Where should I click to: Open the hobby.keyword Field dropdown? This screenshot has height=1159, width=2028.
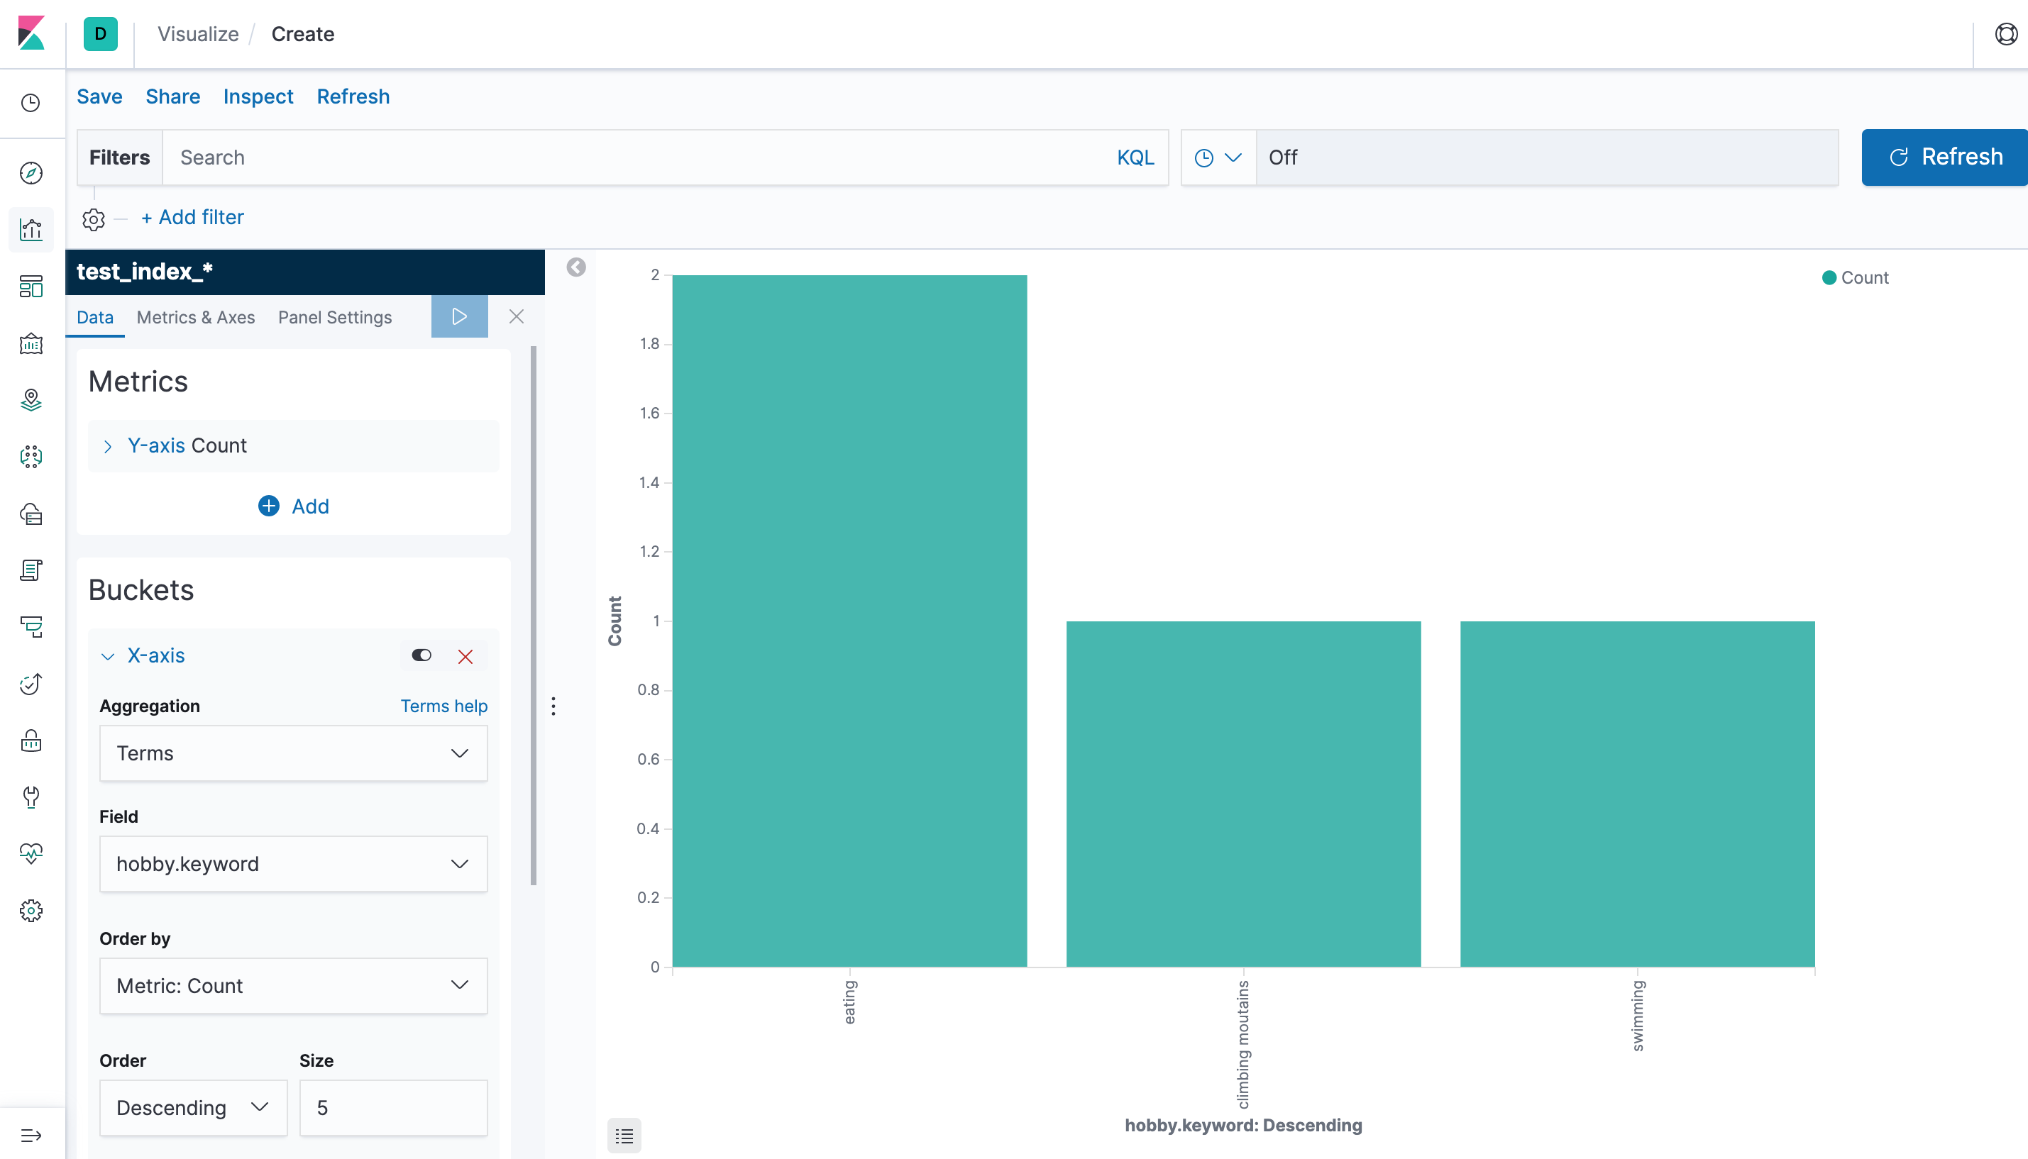[293, 864]
